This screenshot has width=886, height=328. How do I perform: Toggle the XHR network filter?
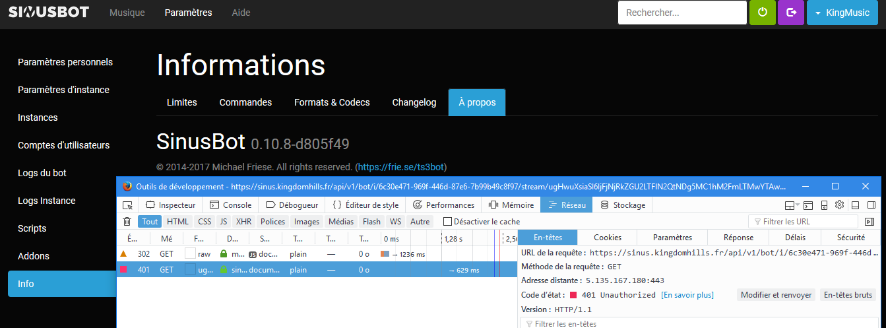pyautogui.click(x=243, y=222)
